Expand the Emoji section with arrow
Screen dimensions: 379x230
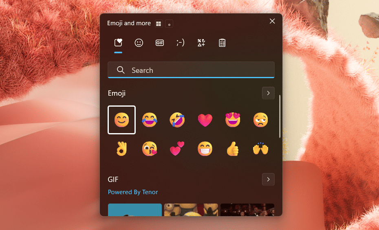268,93
